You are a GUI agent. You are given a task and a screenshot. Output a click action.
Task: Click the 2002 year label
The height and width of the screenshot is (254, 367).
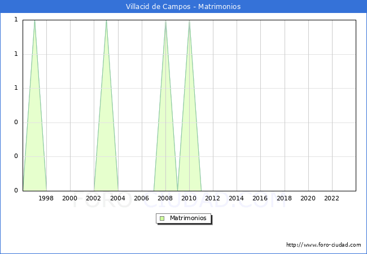pos(94,198)
